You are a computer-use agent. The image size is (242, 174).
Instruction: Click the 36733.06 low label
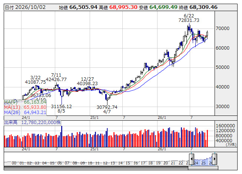tap(41, 96)
